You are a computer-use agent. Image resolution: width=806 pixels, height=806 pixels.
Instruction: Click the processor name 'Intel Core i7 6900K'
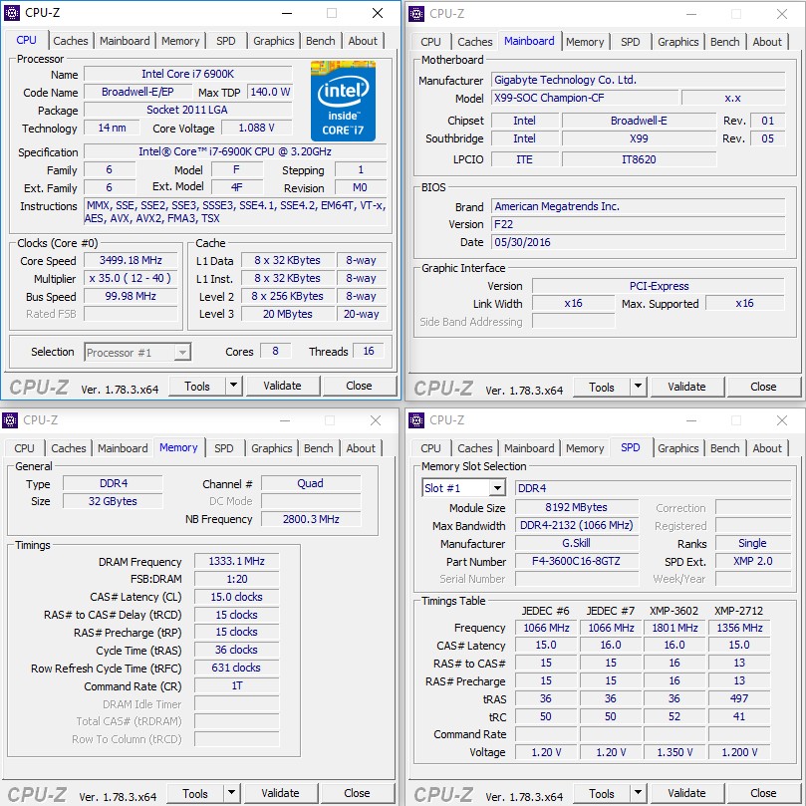point(188,74)
